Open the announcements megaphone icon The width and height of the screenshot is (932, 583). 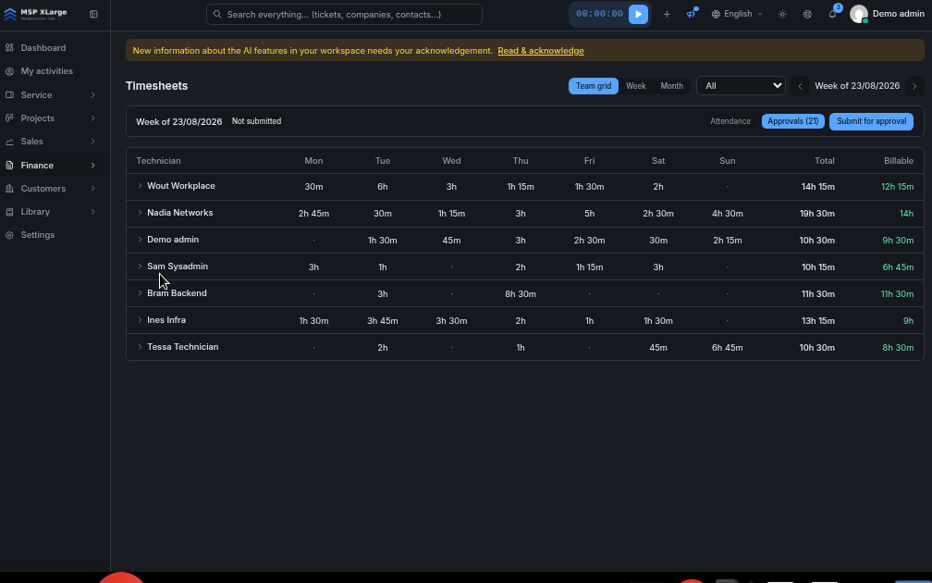pyautogui.click(x=692, y=14)
